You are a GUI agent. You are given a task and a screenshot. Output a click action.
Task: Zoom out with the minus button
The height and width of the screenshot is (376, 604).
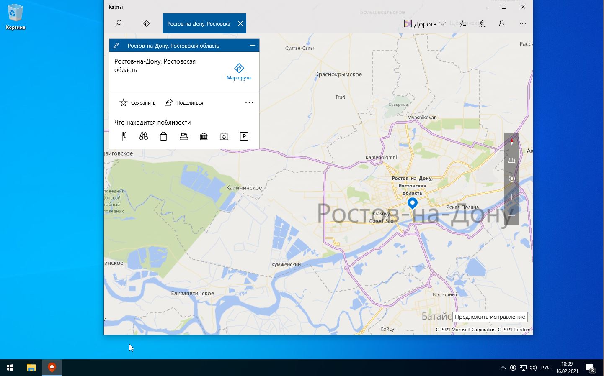[511, 215]
